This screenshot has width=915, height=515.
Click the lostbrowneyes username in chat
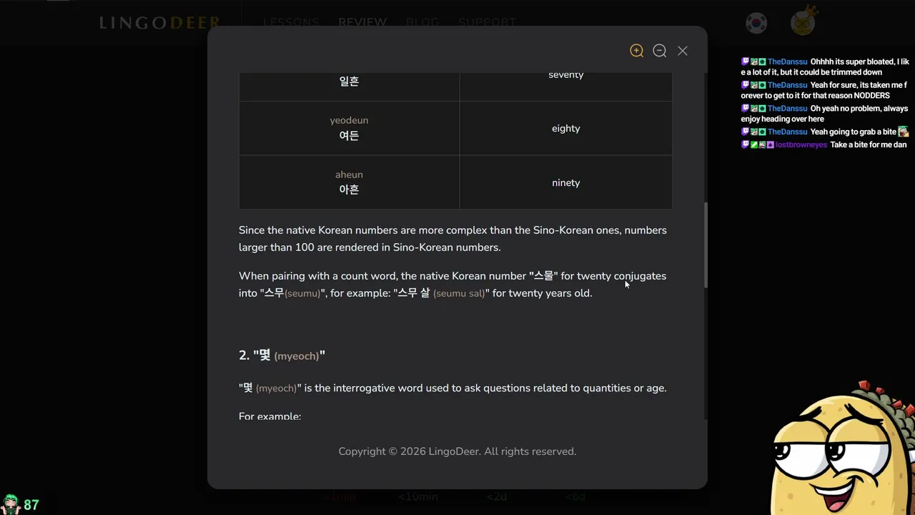click(803, 144)
